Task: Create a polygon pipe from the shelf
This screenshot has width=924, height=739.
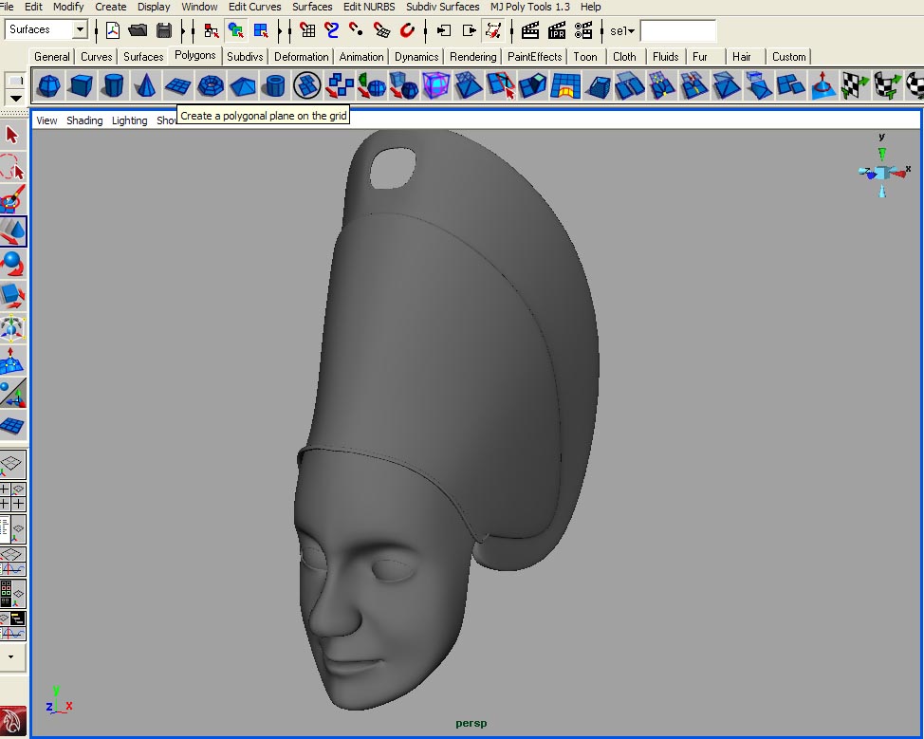Action: click(x=274, y=85)
